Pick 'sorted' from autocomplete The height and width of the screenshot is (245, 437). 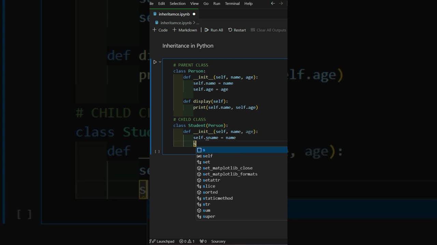point(242,192)
